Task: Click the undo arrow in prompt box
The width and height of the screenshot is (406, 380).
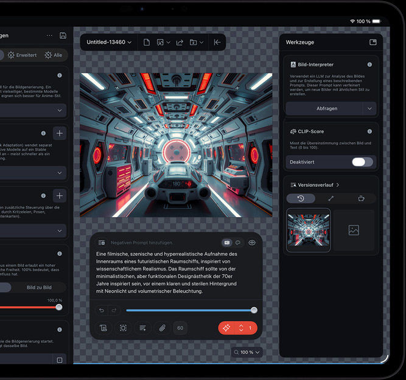Action: pyautogui.click(x=102, y=310)
